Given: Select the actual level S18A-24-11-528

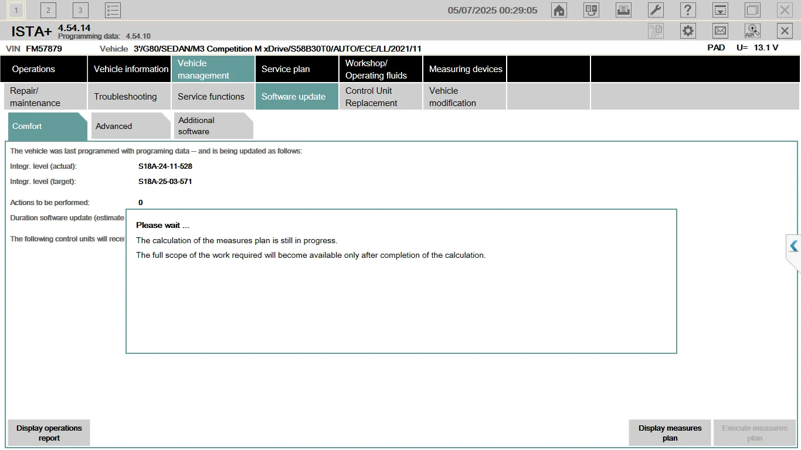Looking at the screenshot, I should tap(165, 166).
